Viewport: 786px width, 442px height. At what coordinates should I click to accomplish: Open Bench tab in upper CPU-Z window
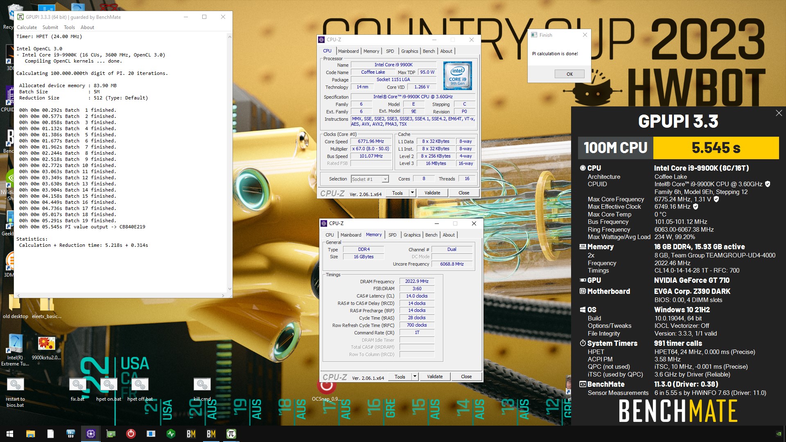pyautogui.click(x=429, y=51)
